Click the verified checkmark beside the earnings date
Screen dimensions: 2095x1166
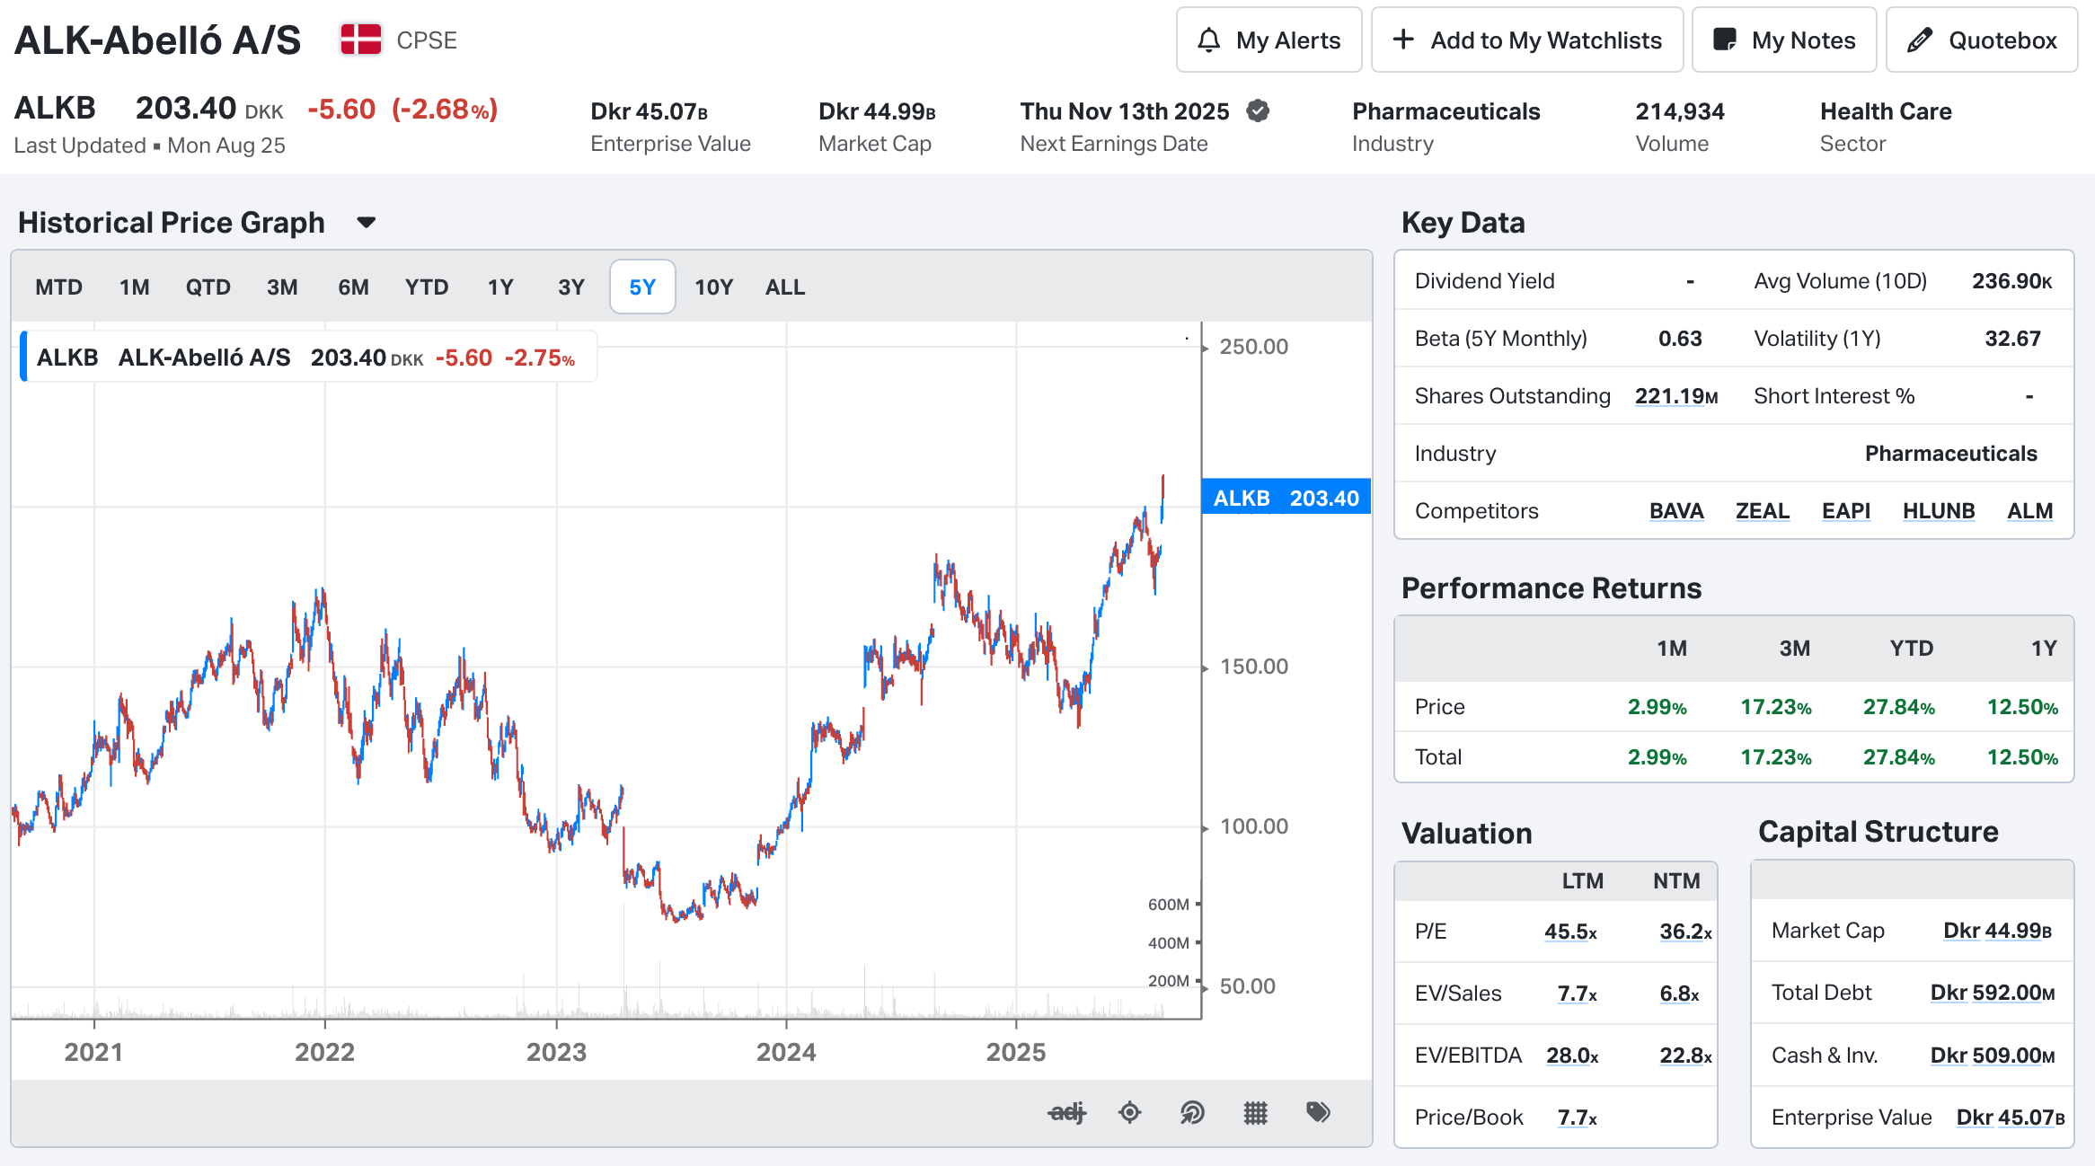1259,110
